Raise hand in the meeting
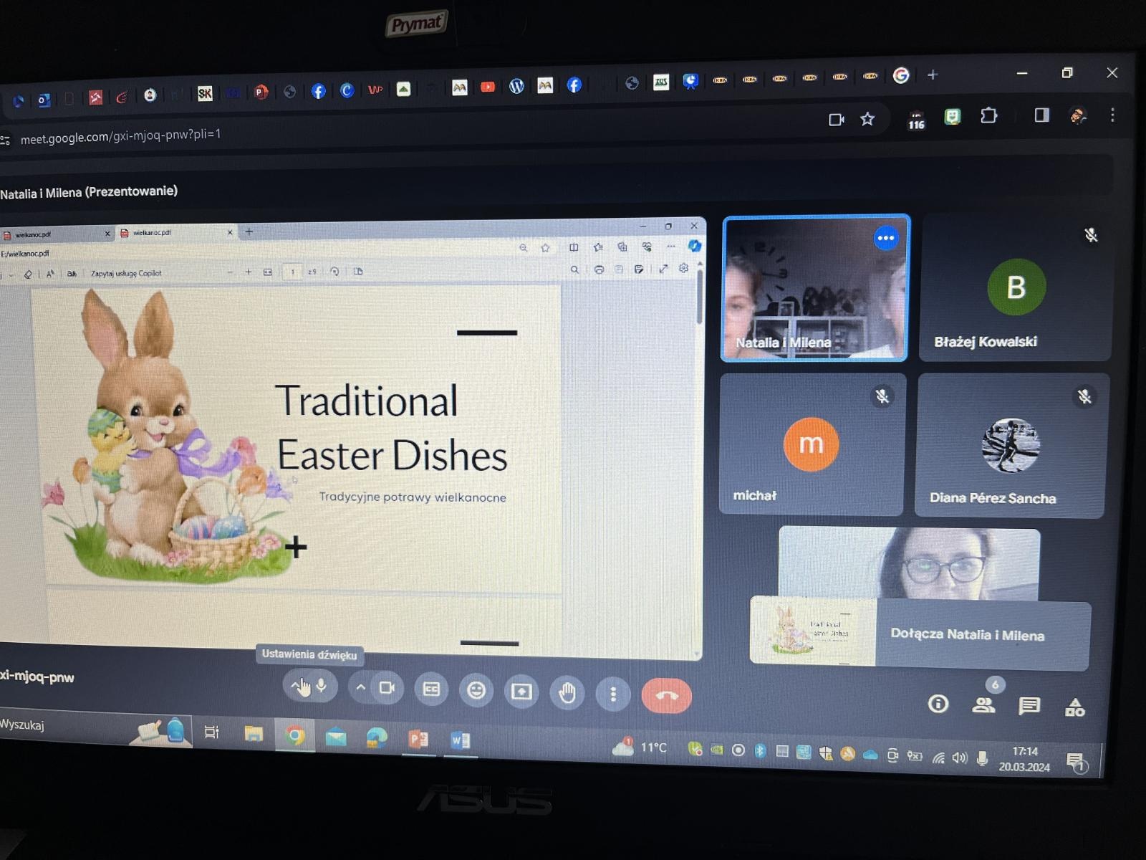1146x860 pixels. click(567, 693)
